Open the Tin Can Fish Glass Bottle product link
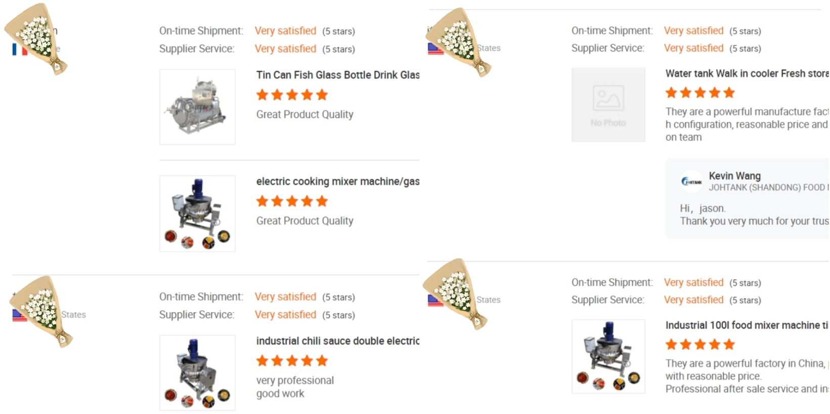 click(x=337, y=75)
